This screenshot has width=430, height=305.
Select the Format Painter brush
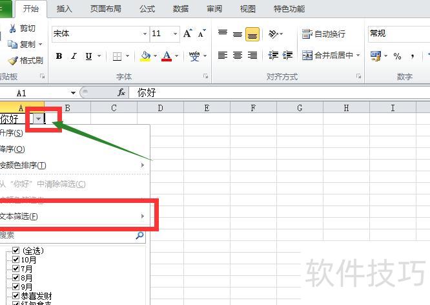click(13, 60)
